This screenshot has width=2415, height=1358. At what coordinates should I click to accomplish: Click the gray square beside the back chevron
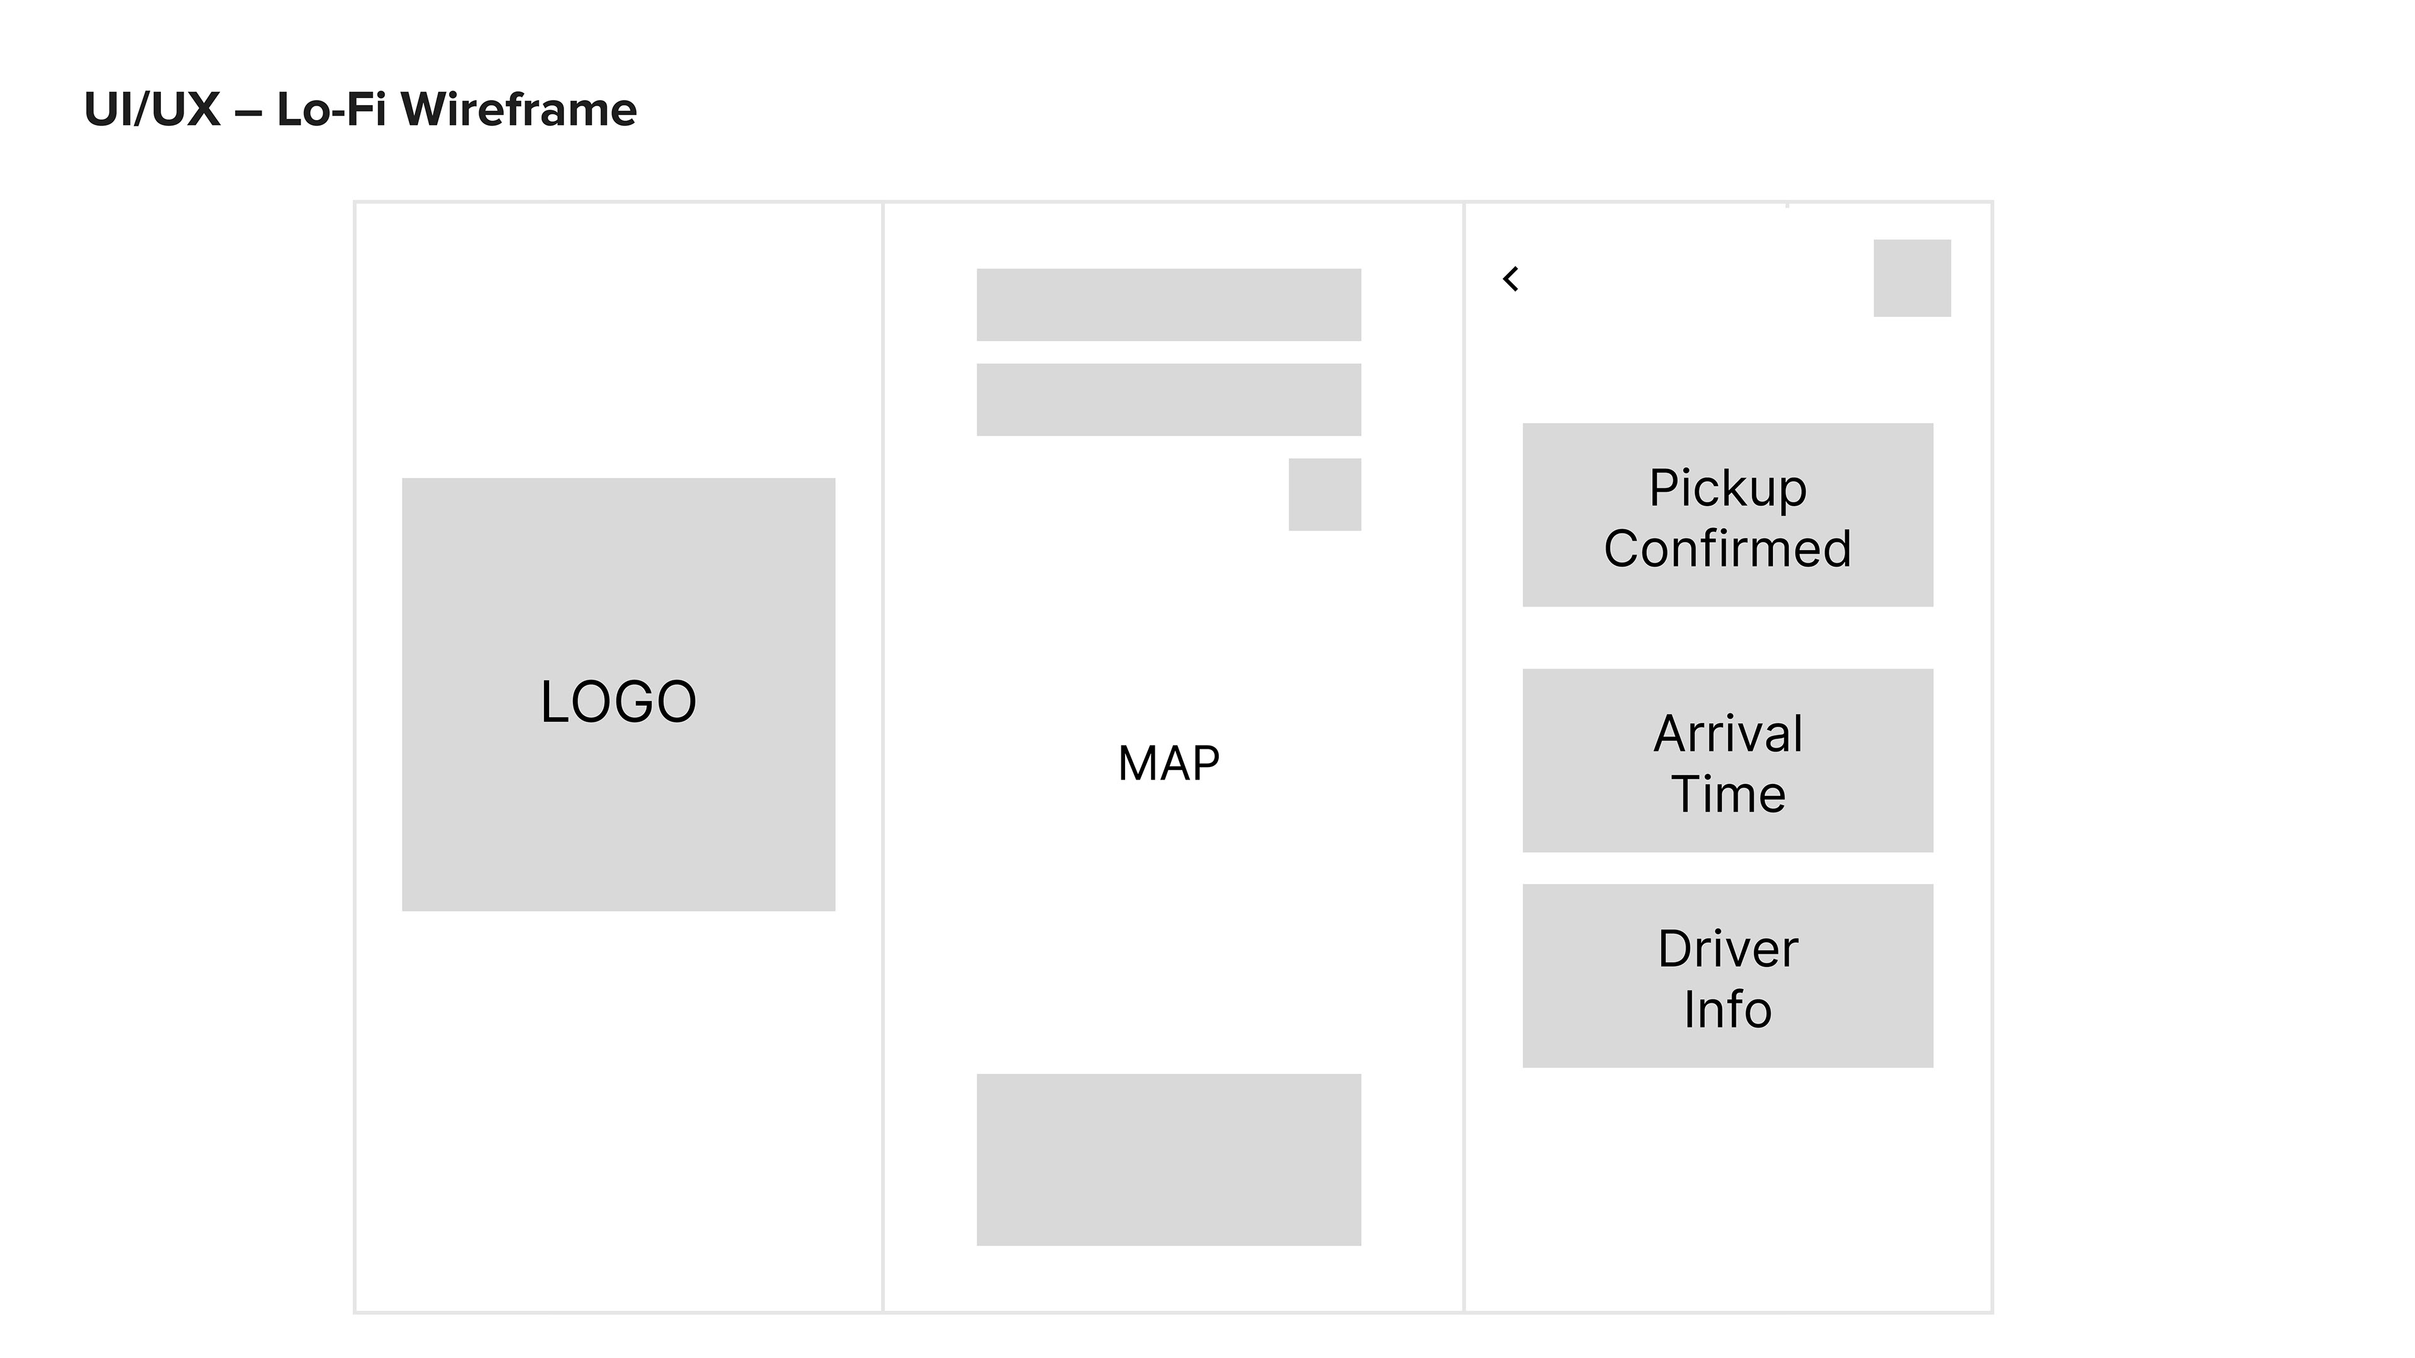1912,279
